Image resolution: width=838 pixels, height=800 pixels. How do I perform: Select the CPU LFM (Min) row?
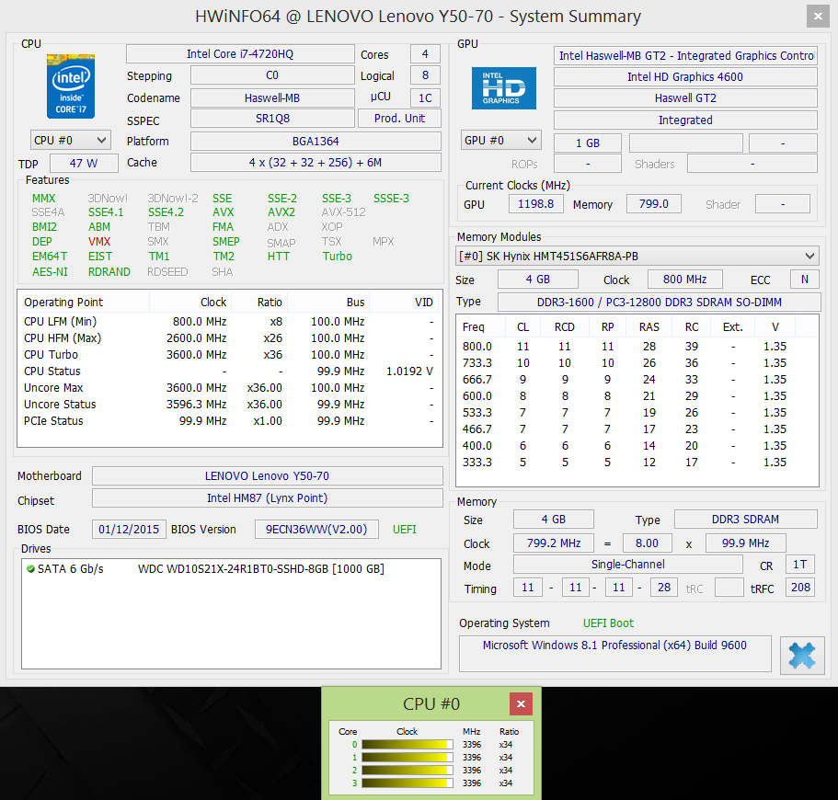pos(230,322)
